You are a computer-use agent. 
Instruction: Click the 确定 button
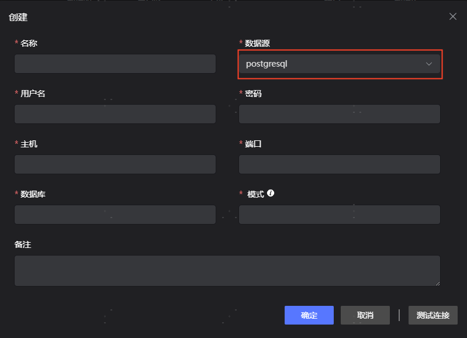click(309, 315)
